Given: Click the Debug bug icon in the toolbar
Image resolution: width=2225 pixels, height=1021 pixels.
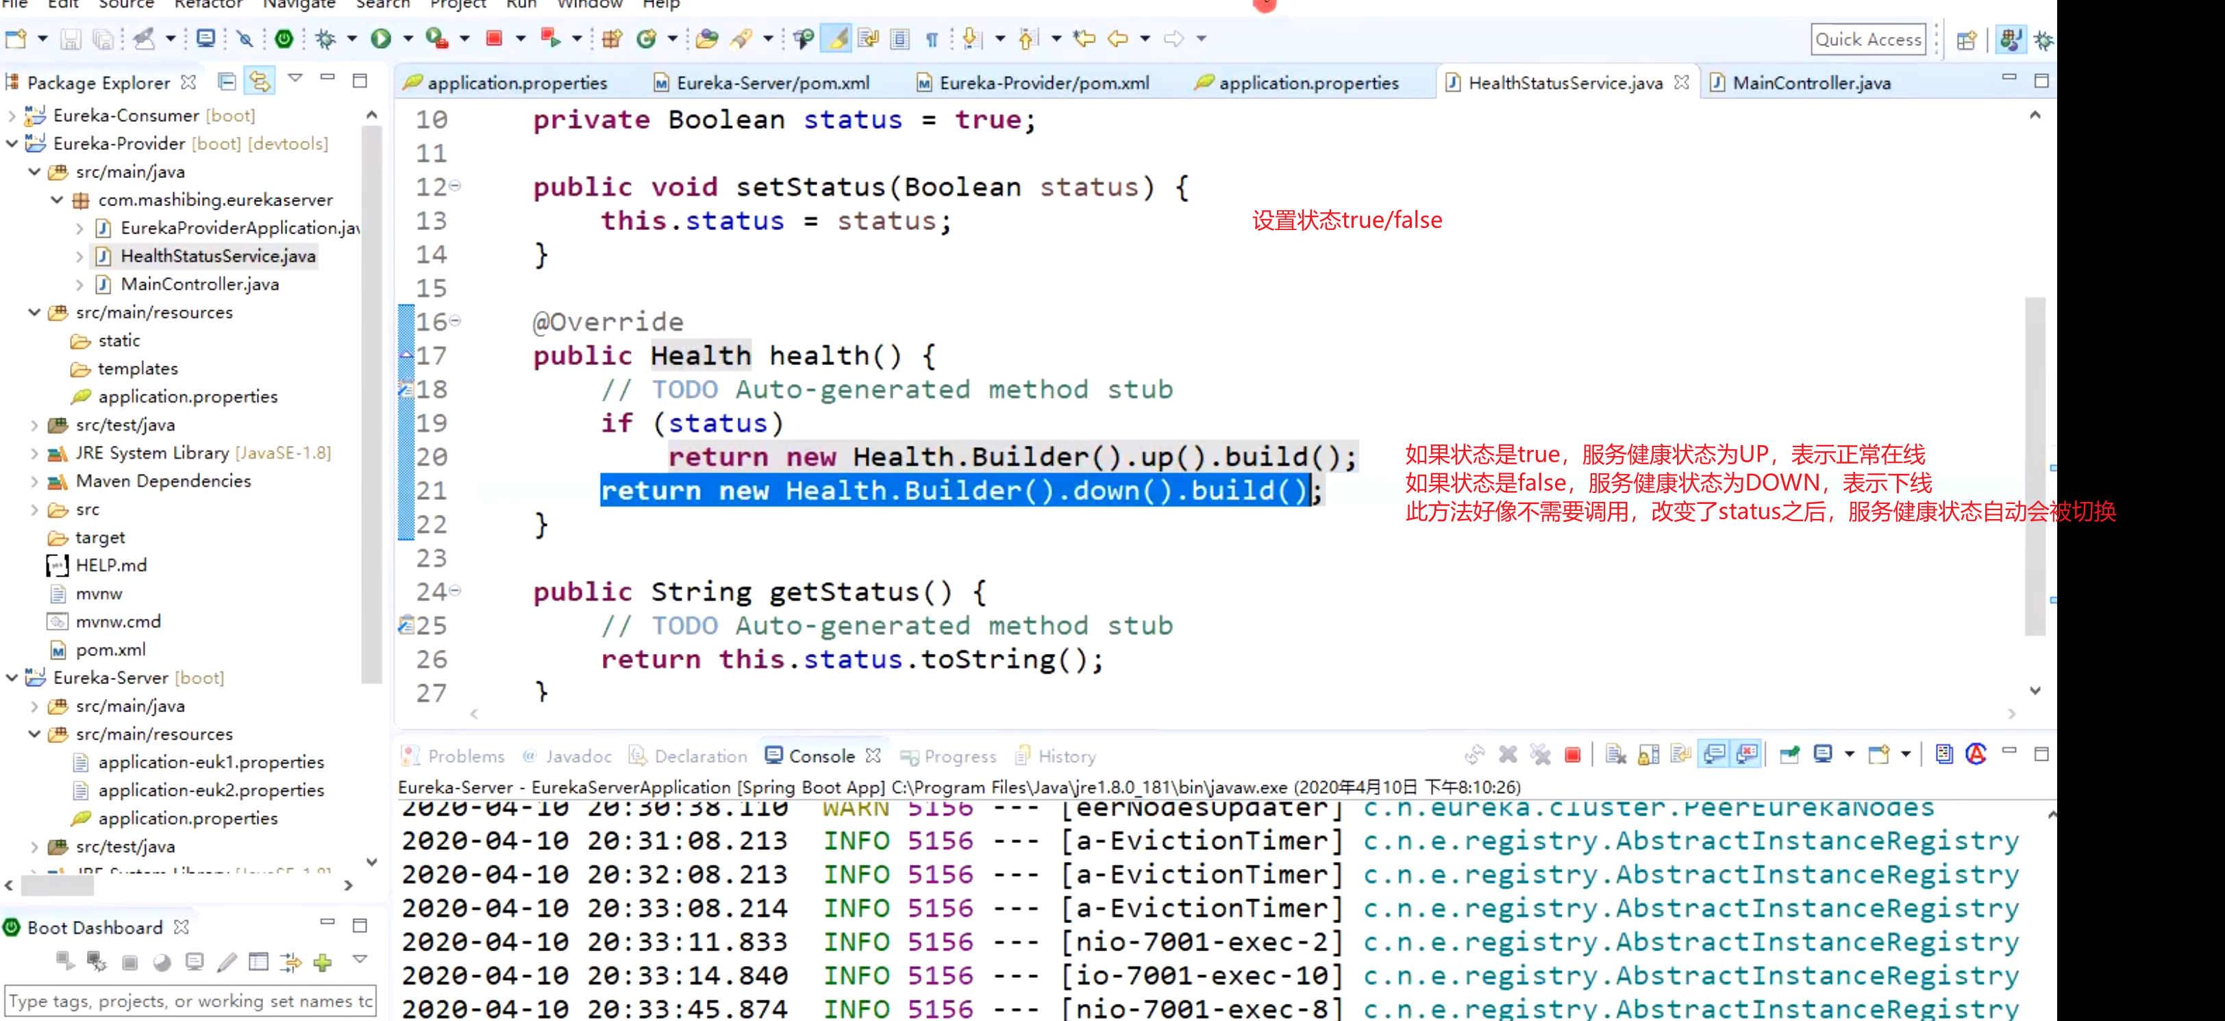Looking at the screenshot, I should (x=325, y=38).
